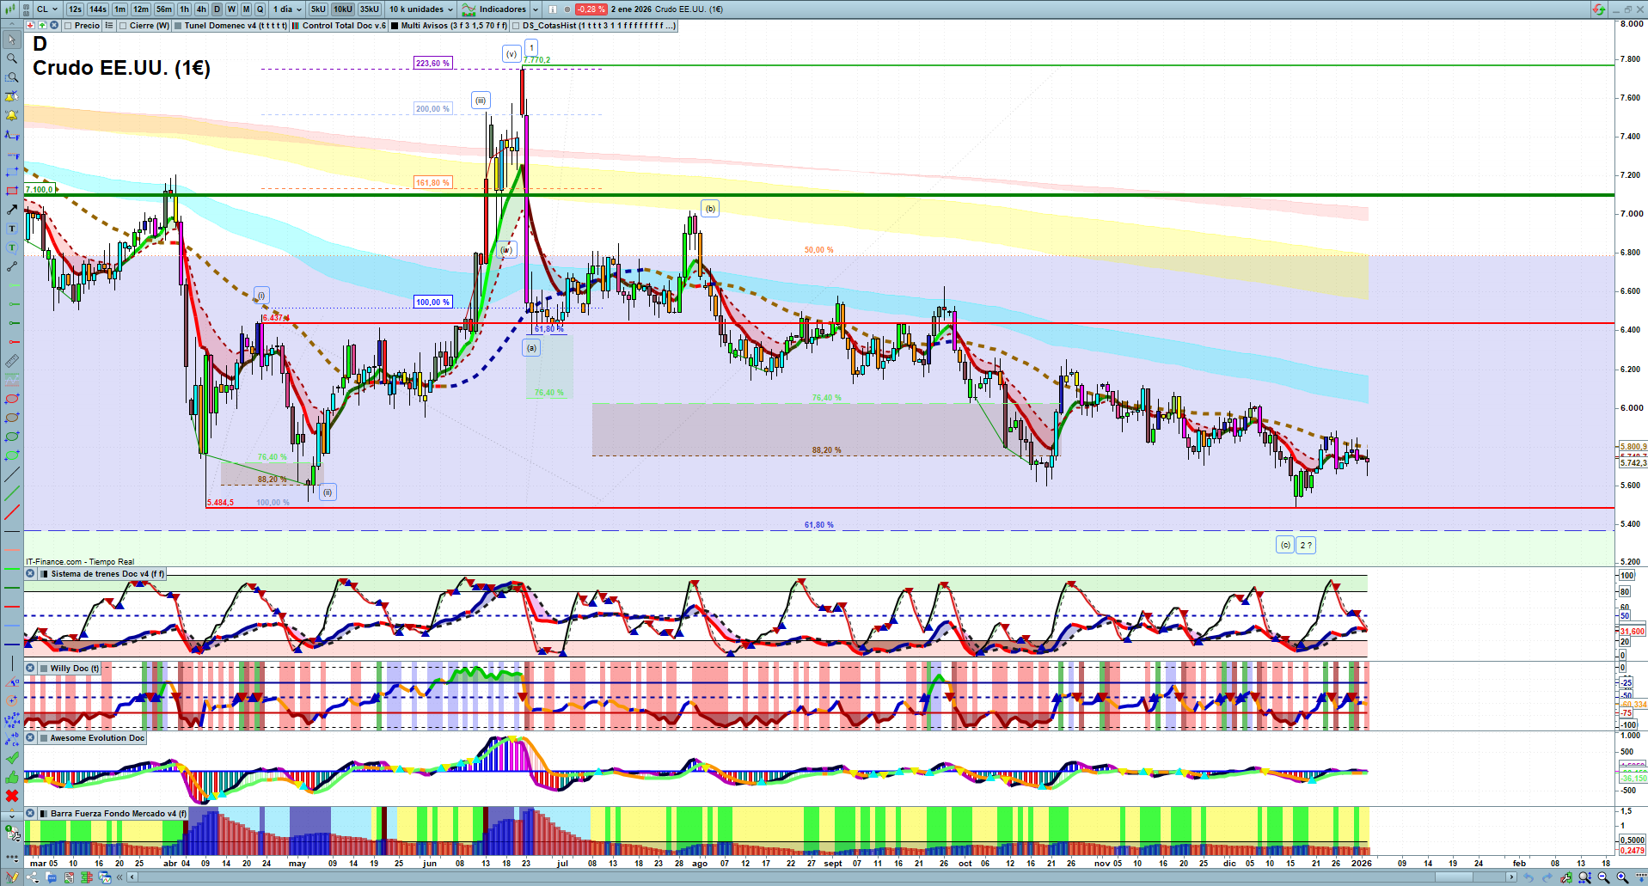Screen dimensions: 1648x886
Task: Pick the zoom-area selection tool
Action: tap(12, 77)
